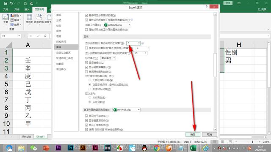Open the 文件 ribbon tab
This screenshot has width=271, height=152.
pyautogui.click(x=6, y=9)
